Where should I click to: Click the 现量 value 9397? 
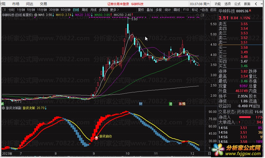(244, 86)
